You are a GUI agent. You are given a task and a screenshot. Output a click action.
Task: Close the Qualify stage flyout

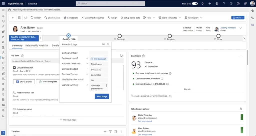tap(108, 44)
